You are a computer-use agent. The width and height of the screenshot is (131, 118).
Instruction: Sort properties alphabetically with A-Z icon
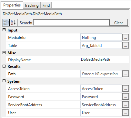pyautogui.click(x=13, y=23)
